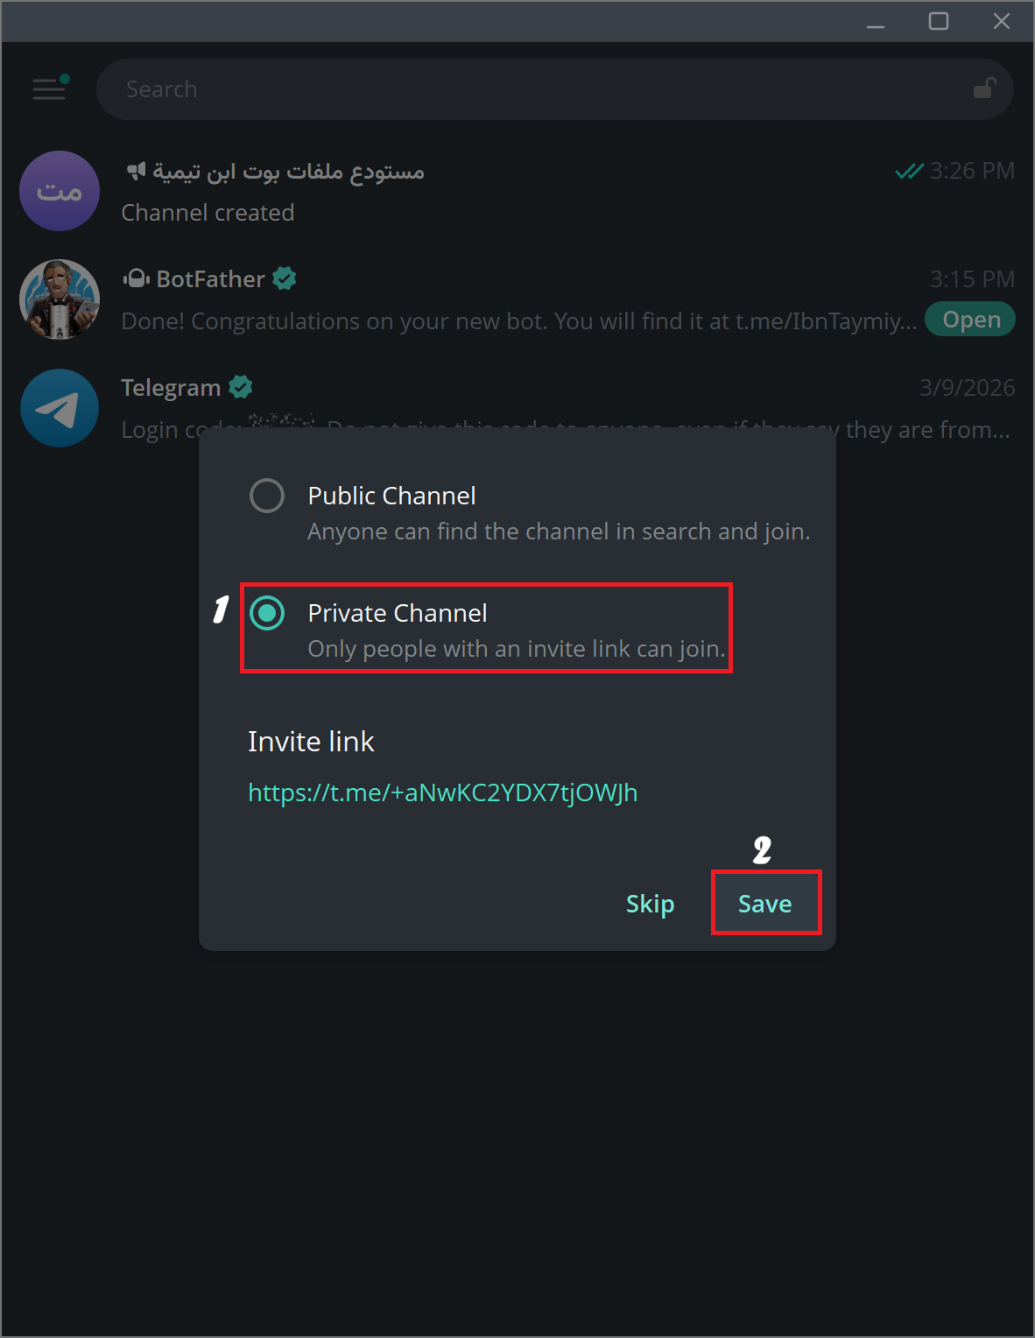Click BotFather's profile picture
Image resolution: width=1035 pixels, height=1338 pixels.
(59, 299)
